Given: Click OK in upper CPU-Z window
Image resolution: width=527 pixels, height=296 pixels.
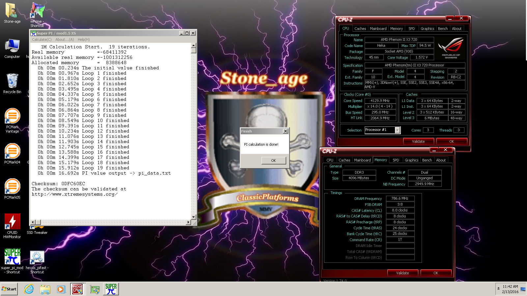Looking at the screenshot, I should tap(452, 141).
